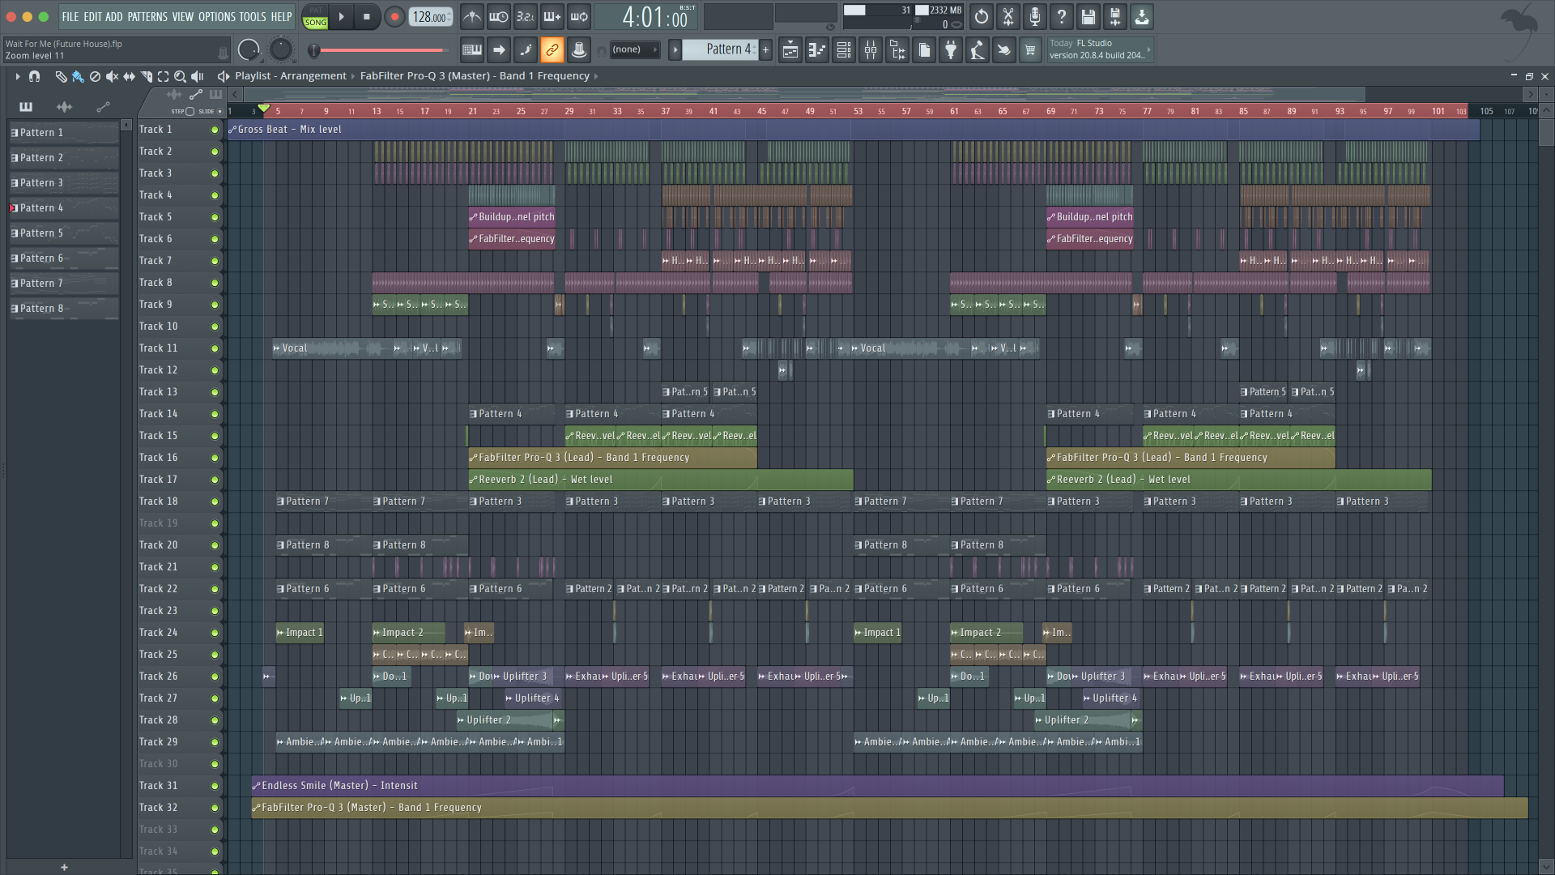
Task: Open the channel rack icon
Action: click(x=844, y=50)
